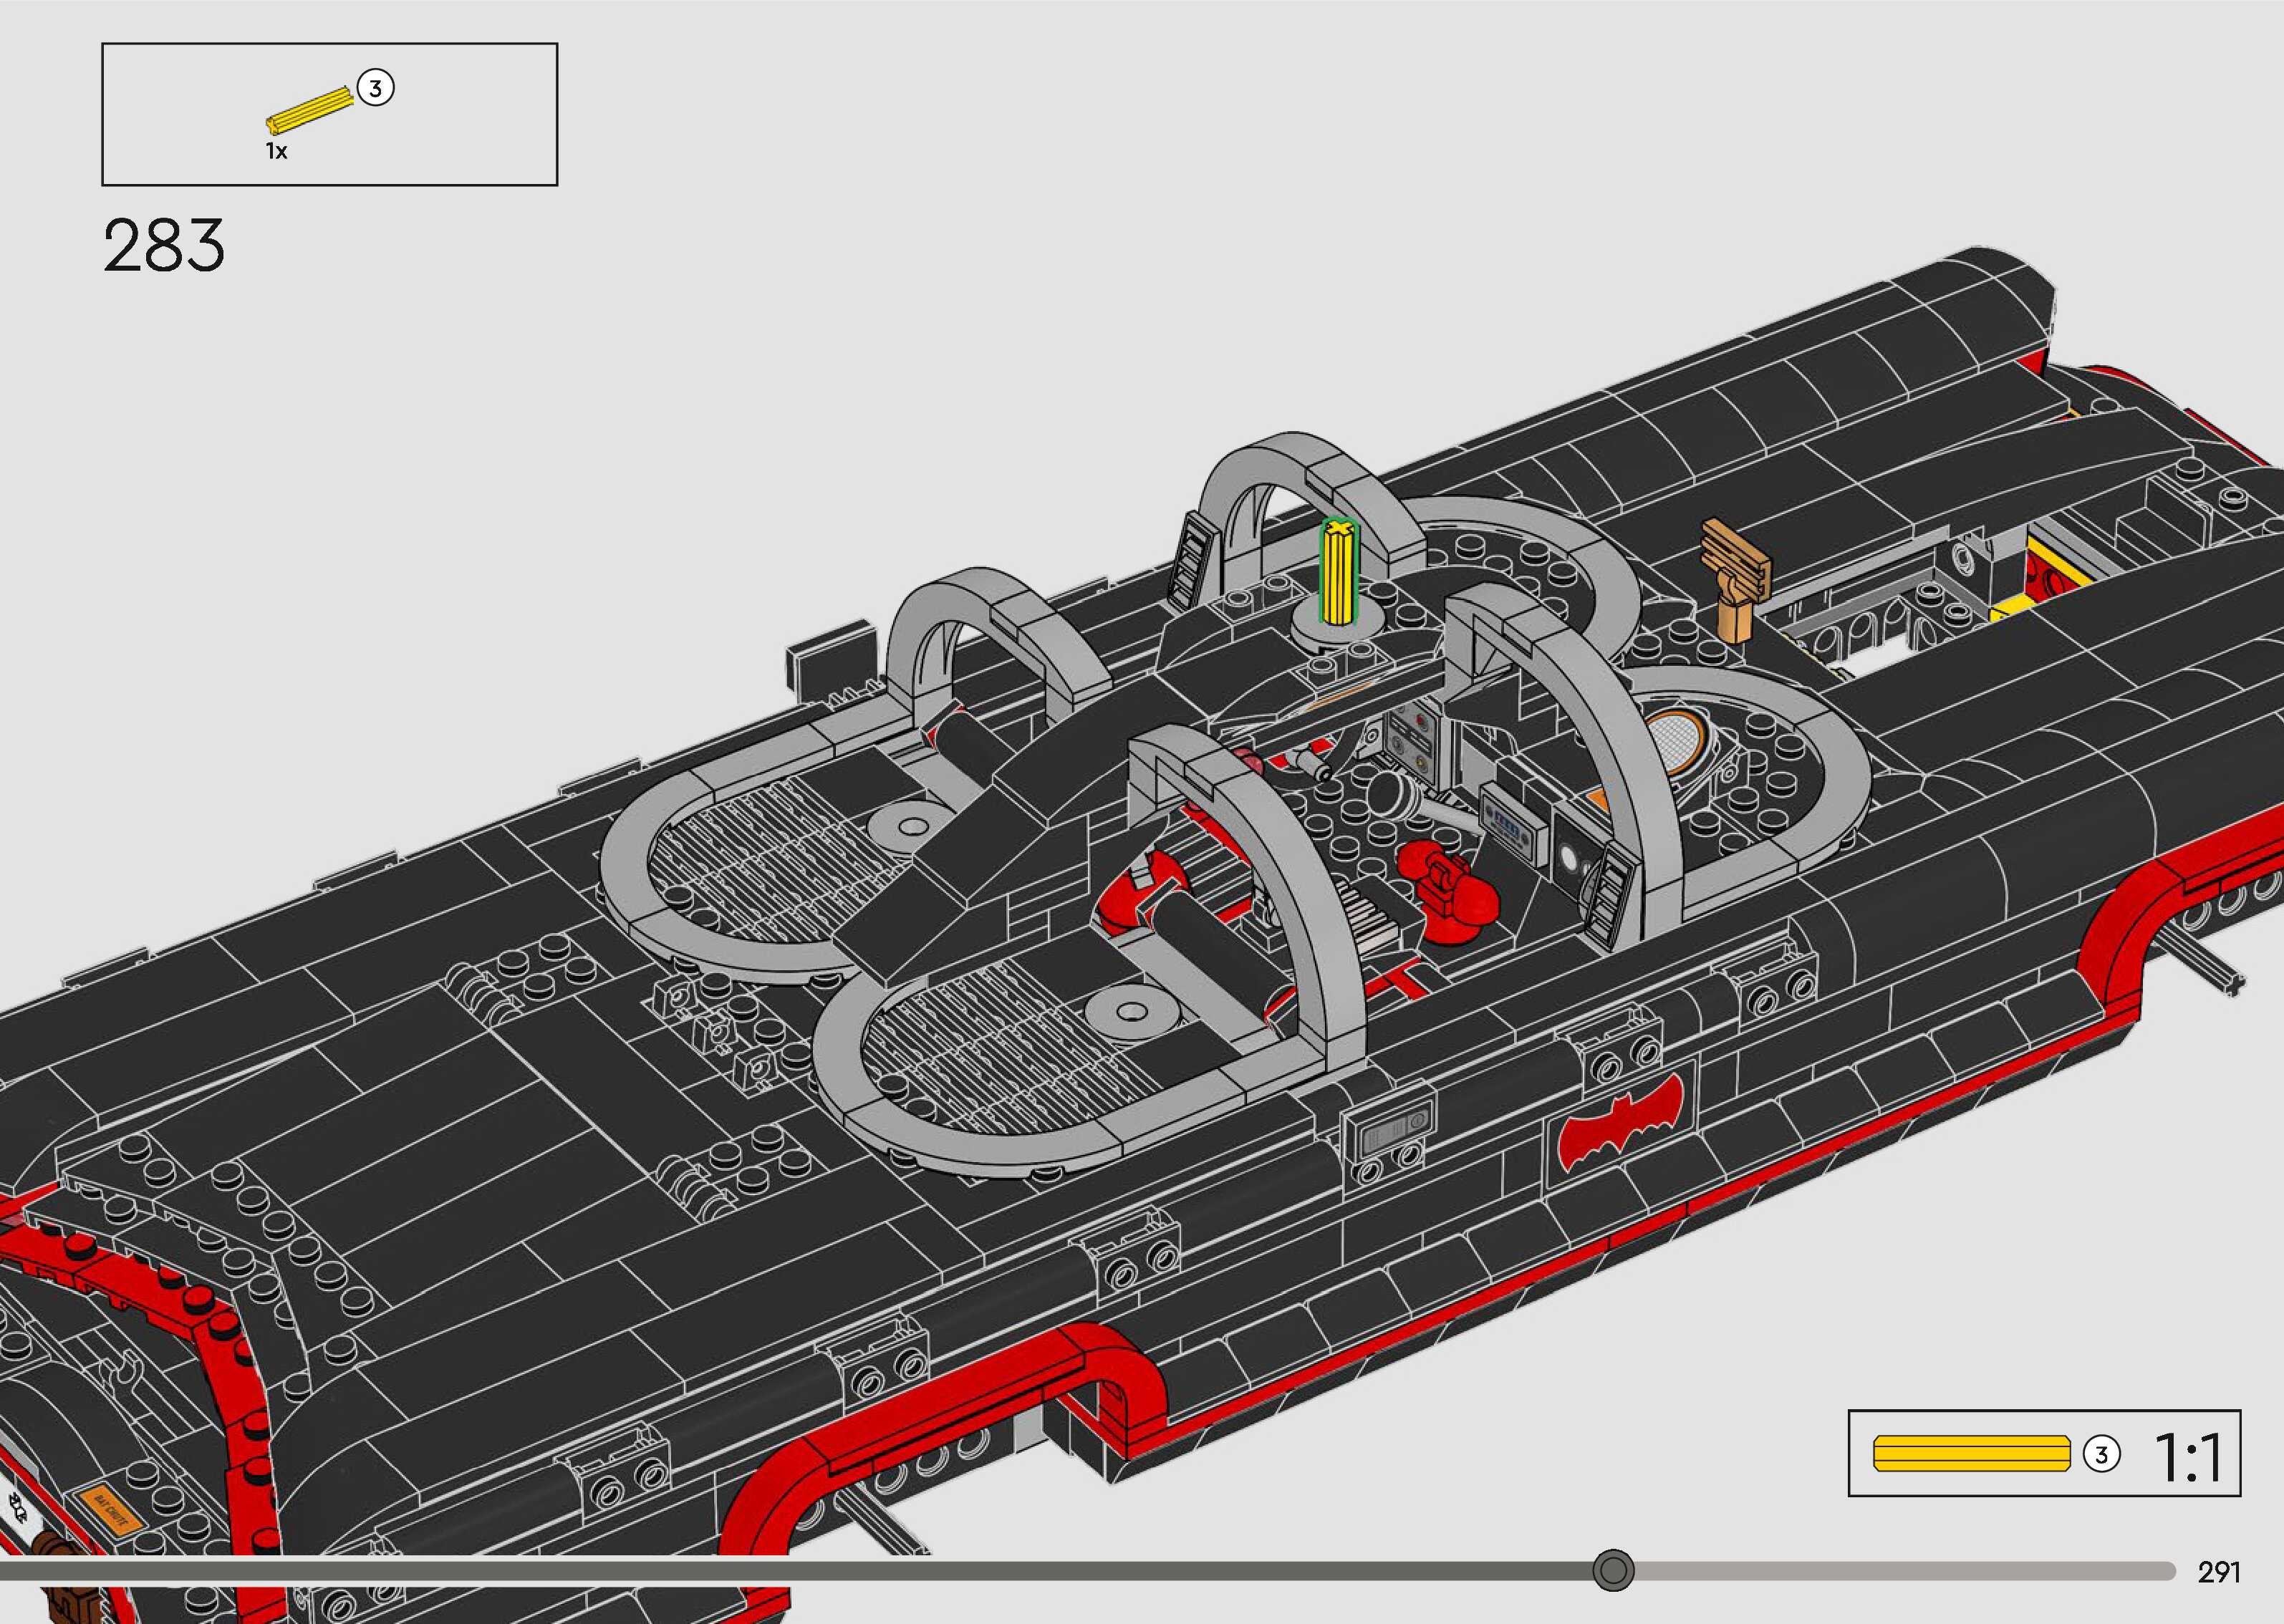Click the unfilled slider track right of knob
The width and height of the screenshot is (2284, 1624).
[x=1900, y=1570]
